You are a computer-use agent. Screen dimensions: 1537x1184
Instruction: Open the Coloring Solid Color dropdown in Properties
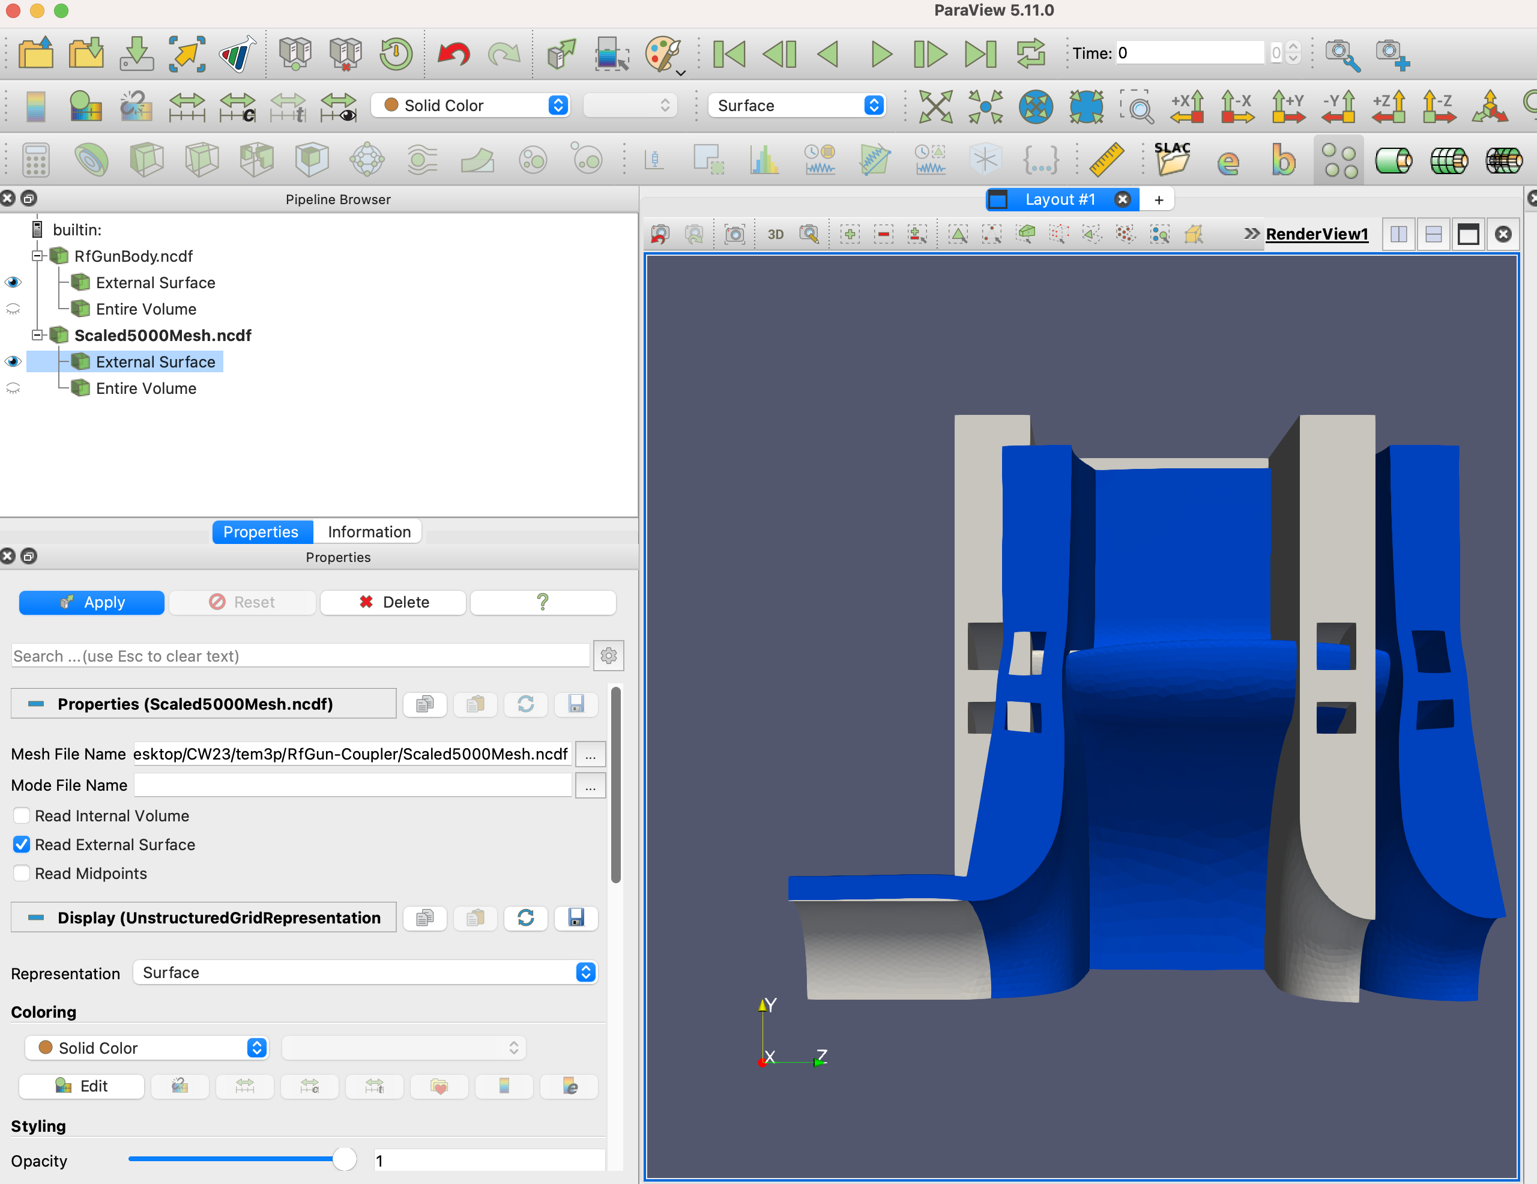pyautogui.click(x=146, y=1048)
